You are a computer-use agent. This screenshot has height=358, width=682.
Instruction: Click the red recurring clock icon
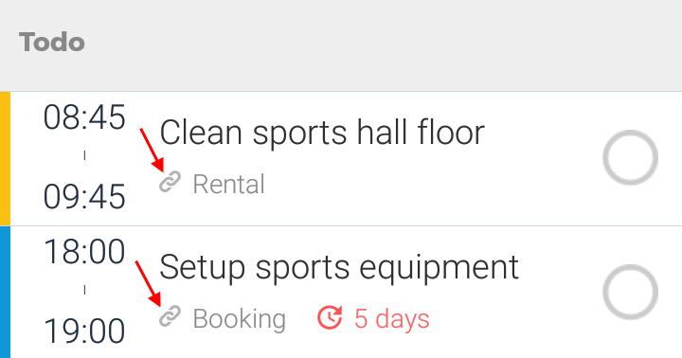330,317
